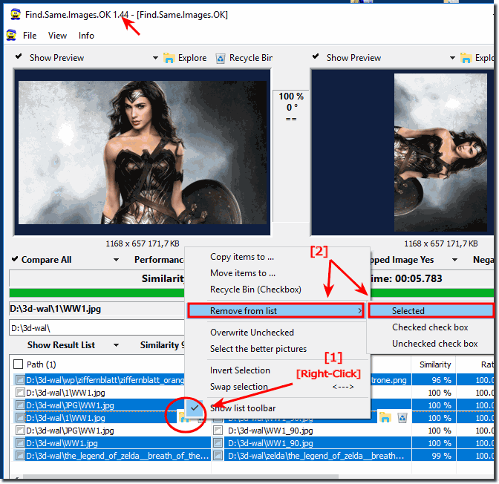Image resolution: width=499 pixels, height=484 pixels.
Task: Toggle the right Show Preview checkmark
Action: (316, 56)
